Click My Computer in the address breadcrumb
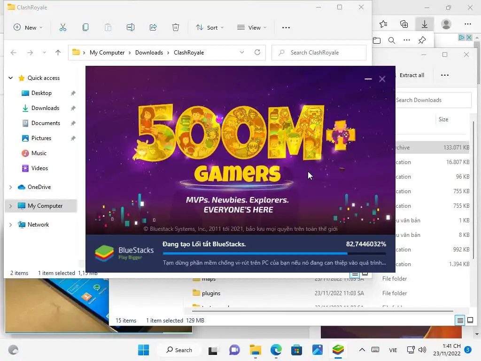Screen dimensions: 481x361 pos(107,53)
